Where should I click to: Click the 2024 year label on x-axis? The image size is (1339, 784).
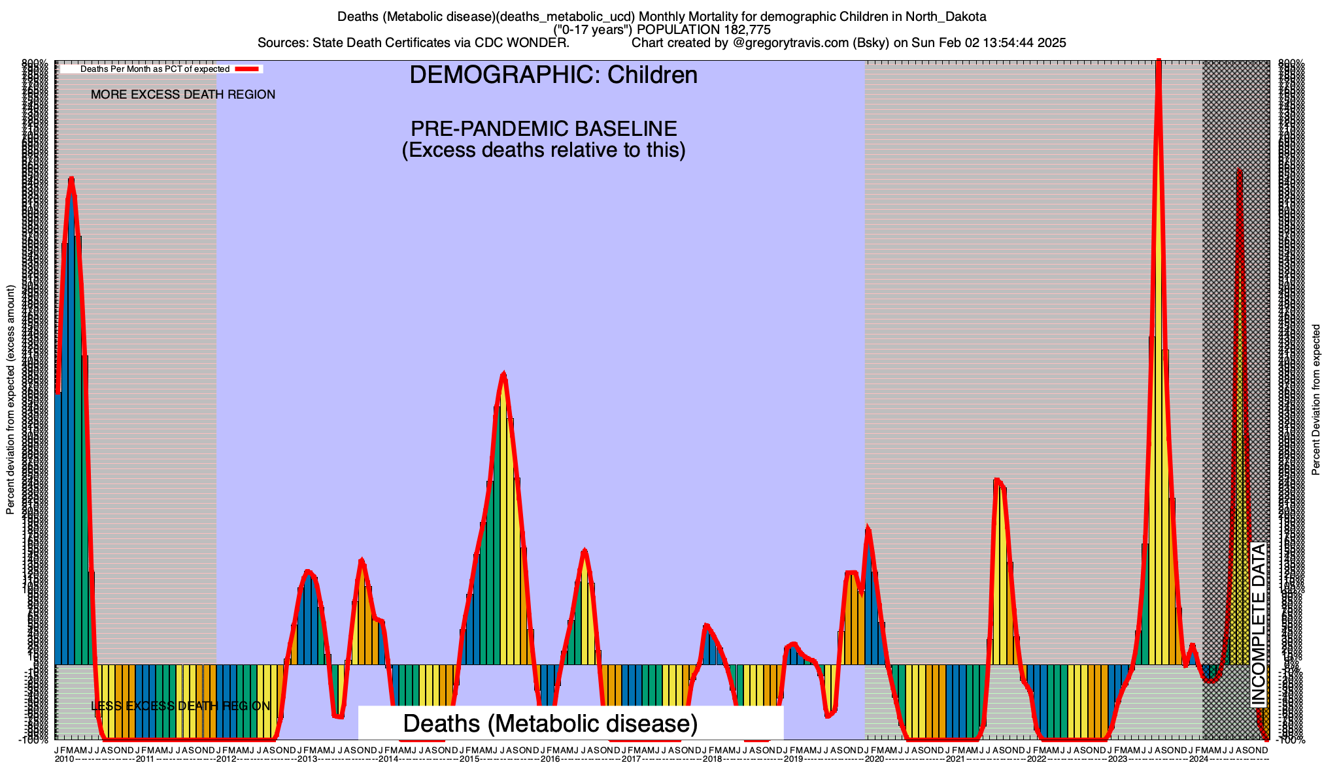pyautogui.click(x=1198, y=759)
